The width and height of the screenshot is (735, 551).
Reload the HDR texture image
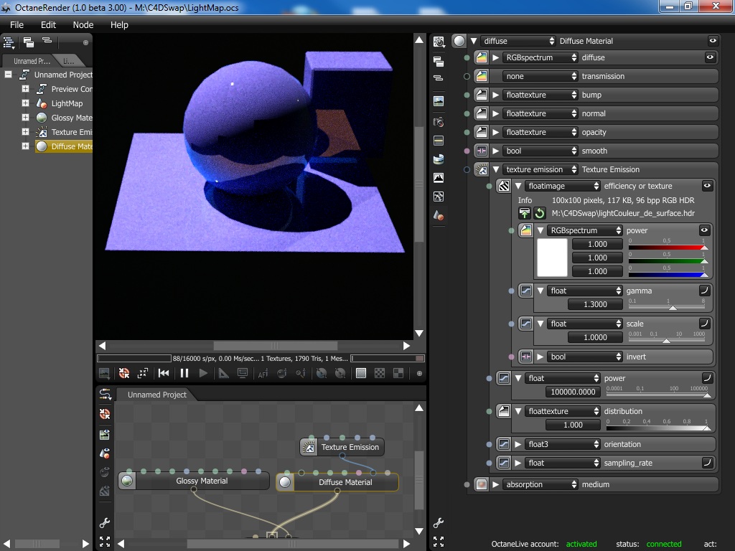pyautogui.click(x=539, y=214)
